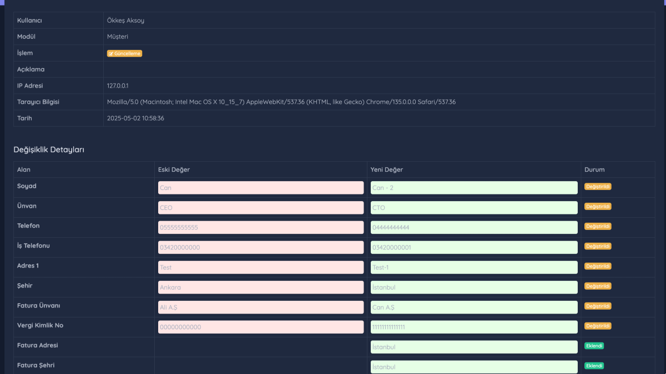666x374 pixels.
Task: Focus the new Telefon field 04444444444
Action: click(x=474, y=228)
